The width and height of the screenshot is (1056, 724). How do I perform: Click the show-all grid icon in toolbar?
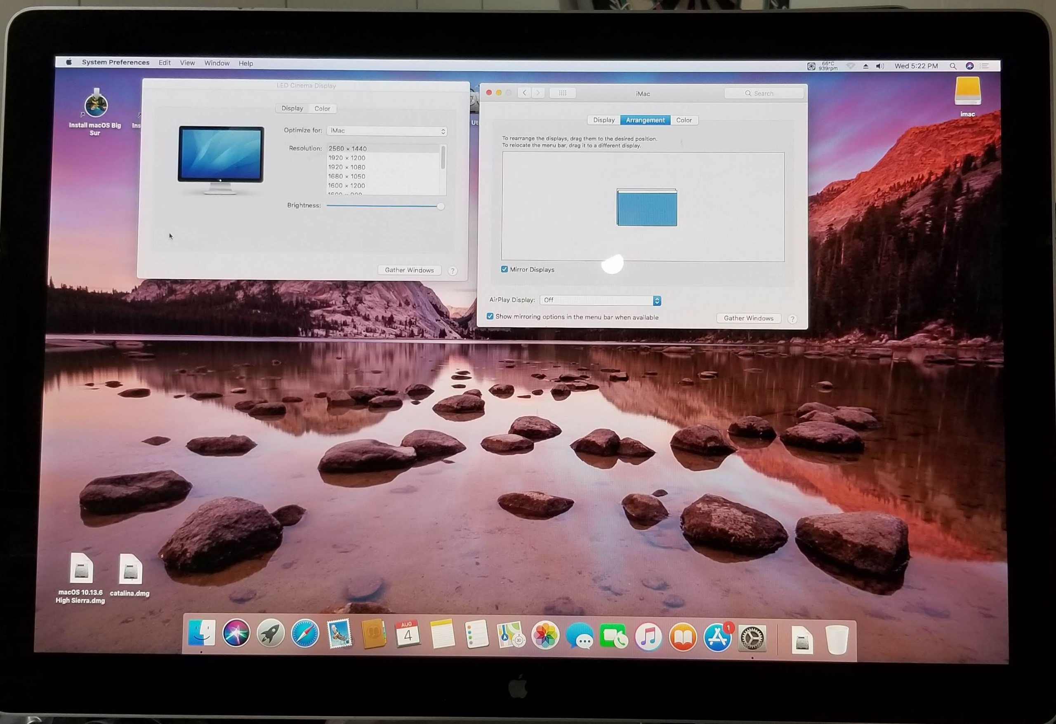pyautogui.click(x=562, y=93)
